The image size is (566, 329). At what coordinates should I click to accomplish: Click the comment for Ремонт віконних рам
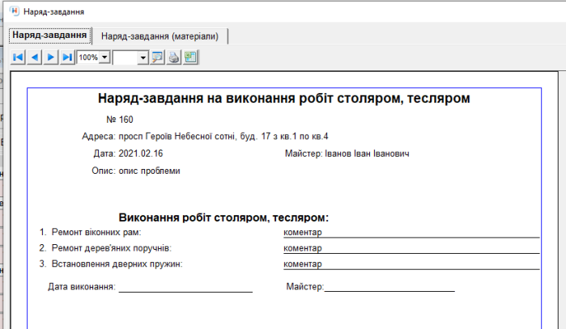pyautogui.click(x=303, y=232)
